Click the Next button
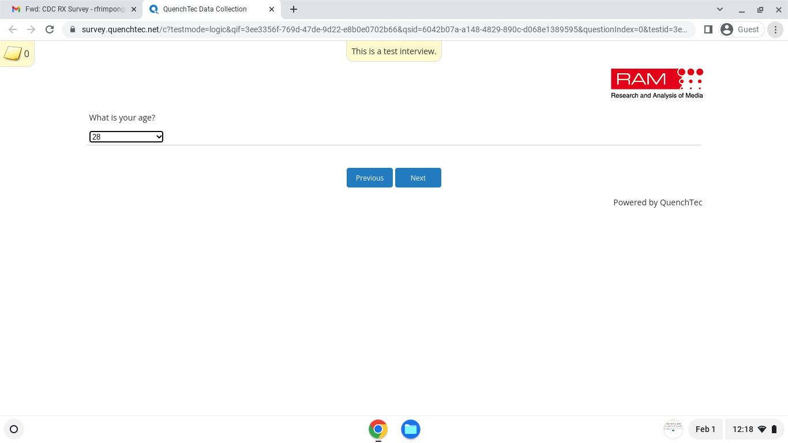This screenshot has width=788, height=443. point(418,178)
